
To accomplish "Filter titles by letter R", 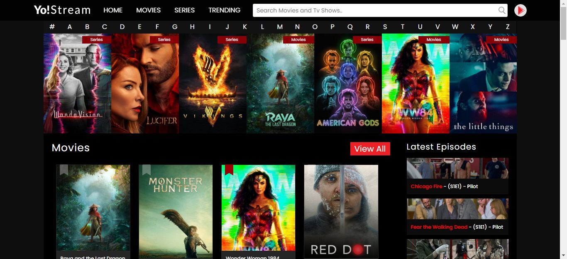I will click(367, 27).
